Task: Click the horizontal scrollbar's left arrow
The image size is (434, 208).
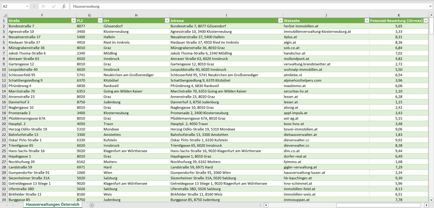Action: pyautogui.click(x=266, y=205)
